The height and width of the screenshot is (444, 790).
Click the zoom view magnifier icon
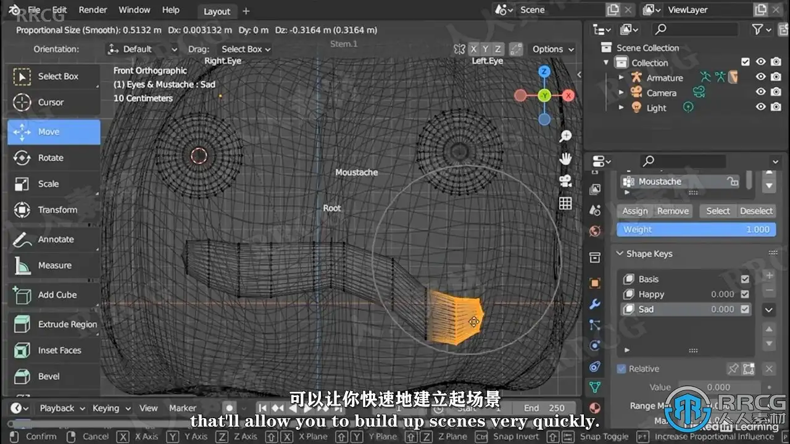point(565,136)
